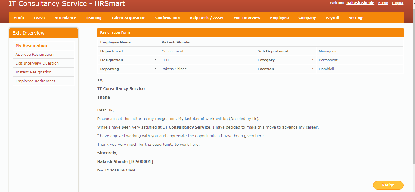
Task: Open Employee Retiremnet page
Action: tap(36, 81)
